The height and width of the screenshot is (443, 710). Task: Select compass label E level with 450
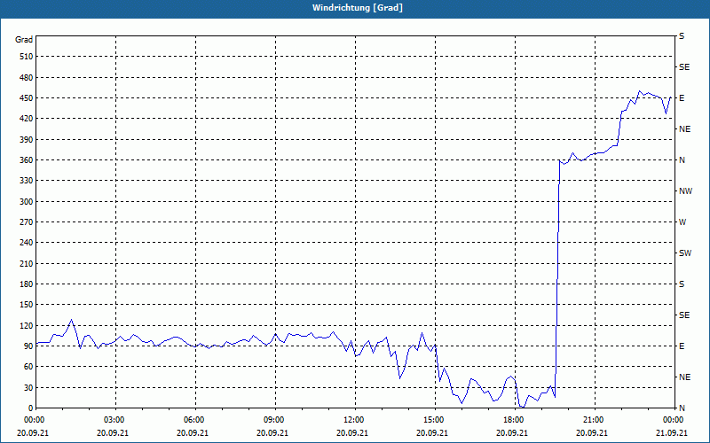[682, 98]
